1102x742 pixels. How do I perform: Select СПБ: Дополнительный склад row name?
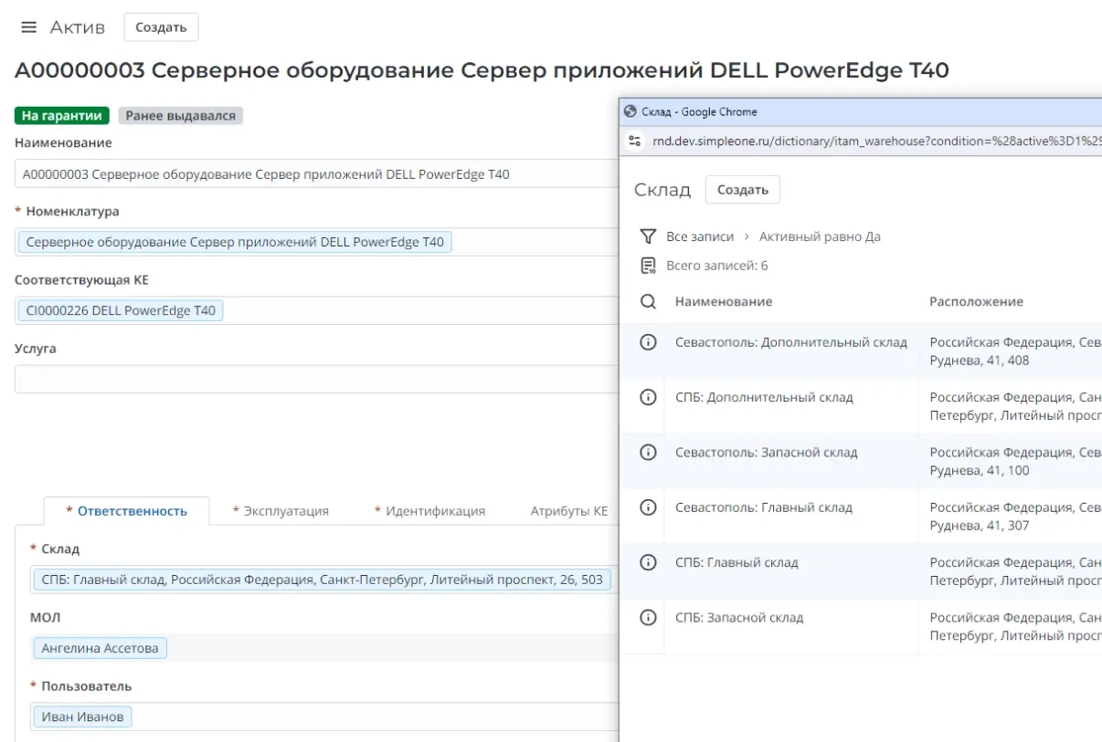764,397
